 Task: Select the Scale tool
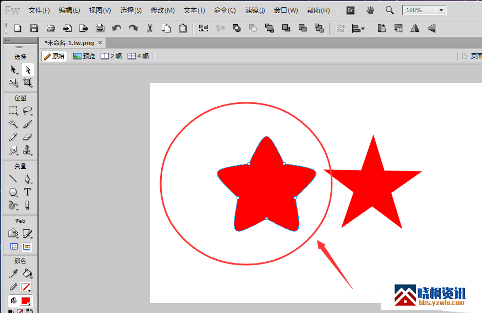13,83
